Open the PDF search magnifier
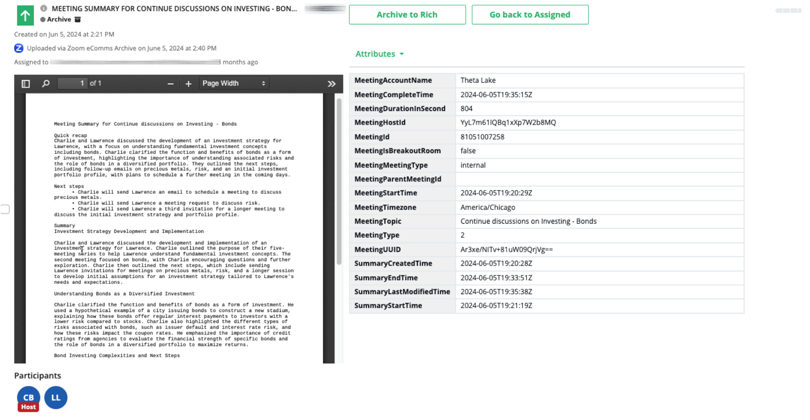The height and width of the screenshot is (420, 810). (x=46, y=84)
